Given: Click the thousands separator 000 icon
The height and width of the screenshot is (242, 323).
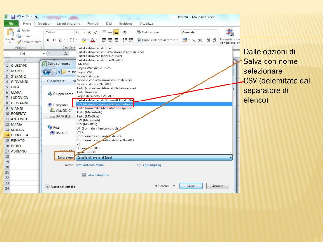Looking at the screenshot, I should 200,40.
